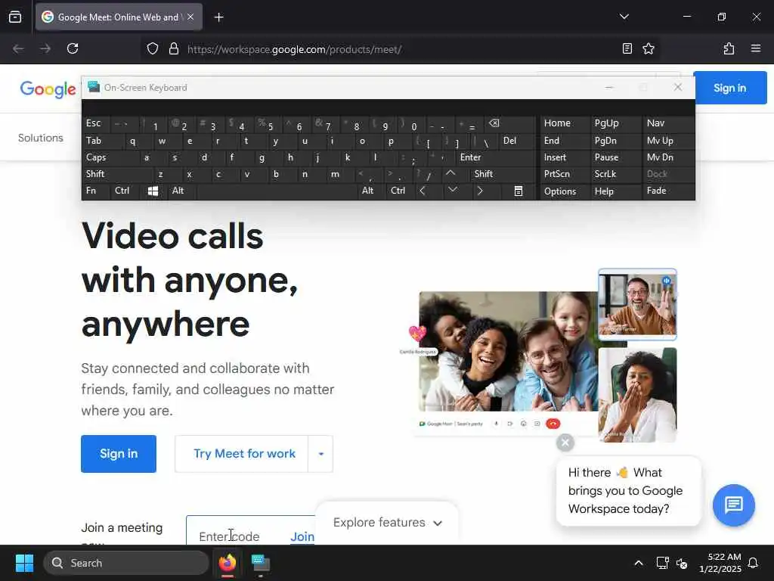Screen dimensions: 774x581
Task: Click the address bar URL field
Action: point(395,49)
